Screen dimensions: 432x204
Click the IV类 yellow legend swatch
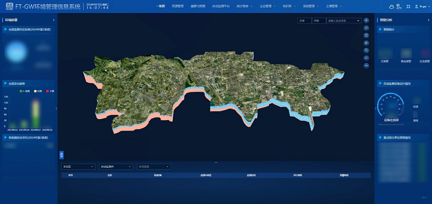click(x=36, y=91)
